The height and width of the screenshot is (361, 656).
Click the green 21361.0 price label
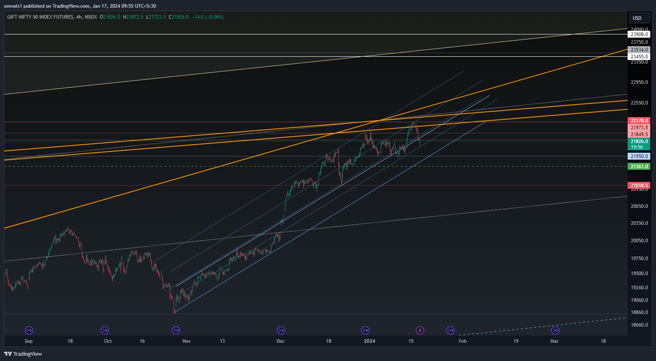(x=639, y=167)
